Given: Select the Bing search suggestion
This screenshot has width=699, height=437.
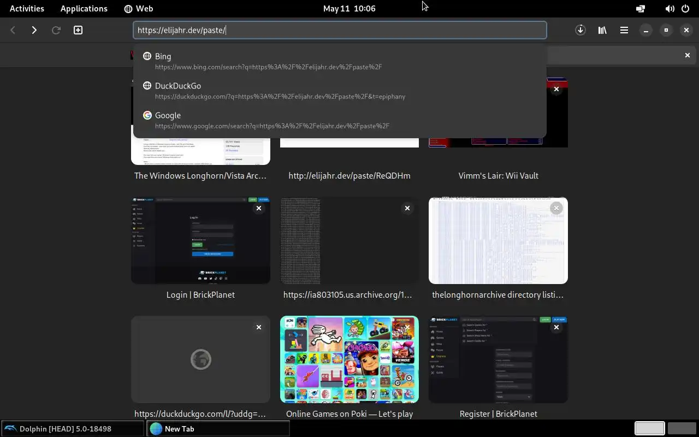Looking at the screenshot, I should tap(340, 61).
